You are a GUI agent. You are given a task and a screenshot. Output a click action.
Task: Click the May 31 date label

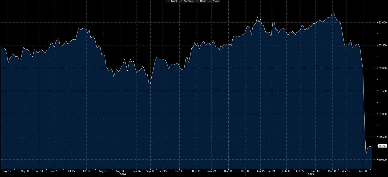coord(25,171)
